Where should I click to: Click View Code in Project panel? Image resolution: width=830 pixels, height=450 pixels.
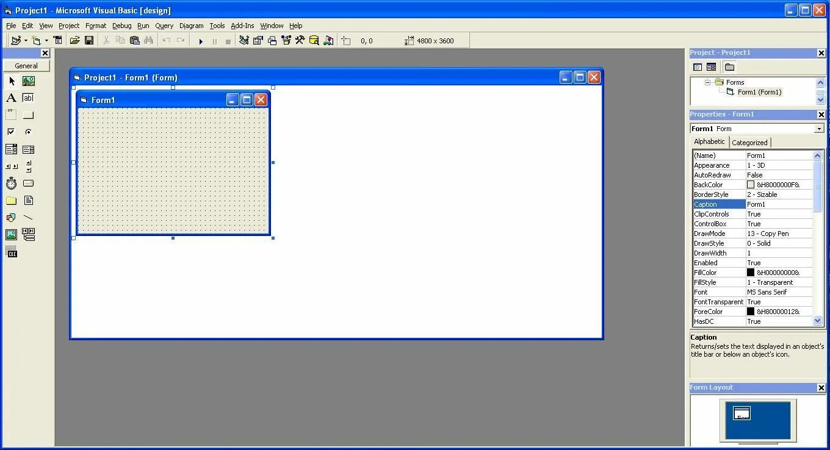(x=698, y=67)
